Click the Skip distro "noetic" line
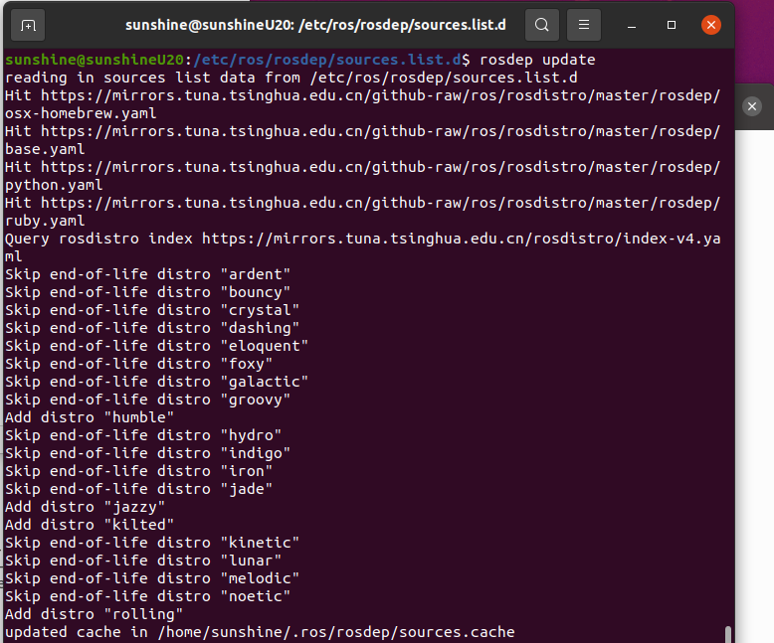 (147, 596)
